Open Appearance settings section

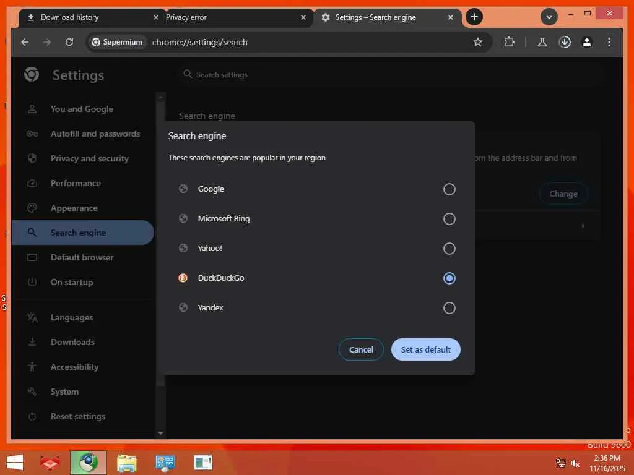82,208
